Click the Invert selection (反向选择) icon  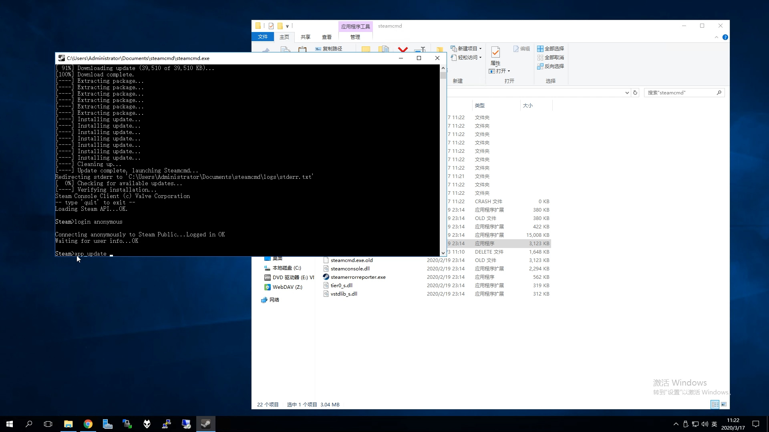(x=540, y=66)
